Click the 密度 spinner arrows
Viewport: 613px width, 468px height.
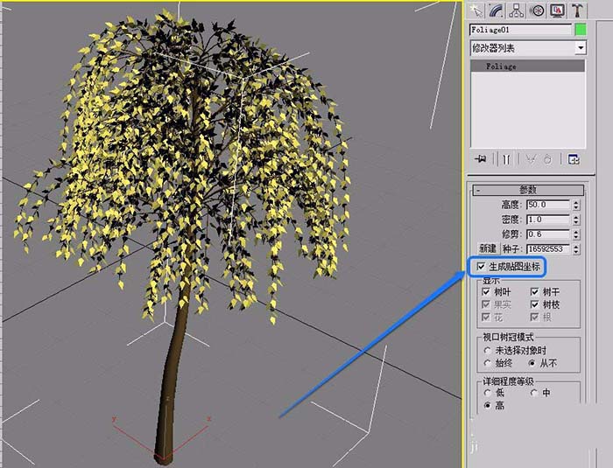576,220
